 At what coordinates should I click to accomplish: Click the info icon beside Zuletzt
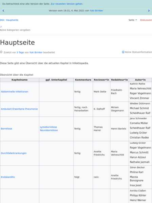coord(1,52)
